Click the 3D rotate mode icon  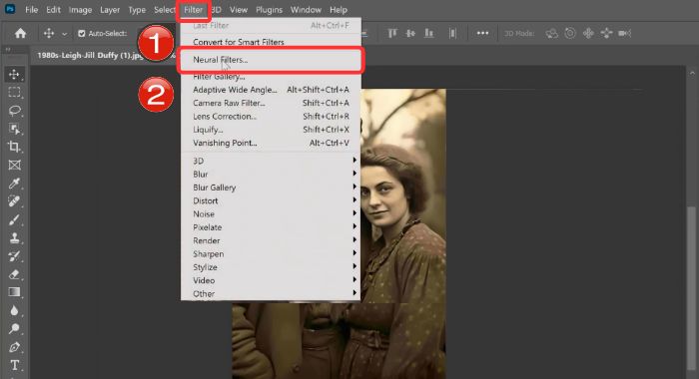tap(552, 33)
